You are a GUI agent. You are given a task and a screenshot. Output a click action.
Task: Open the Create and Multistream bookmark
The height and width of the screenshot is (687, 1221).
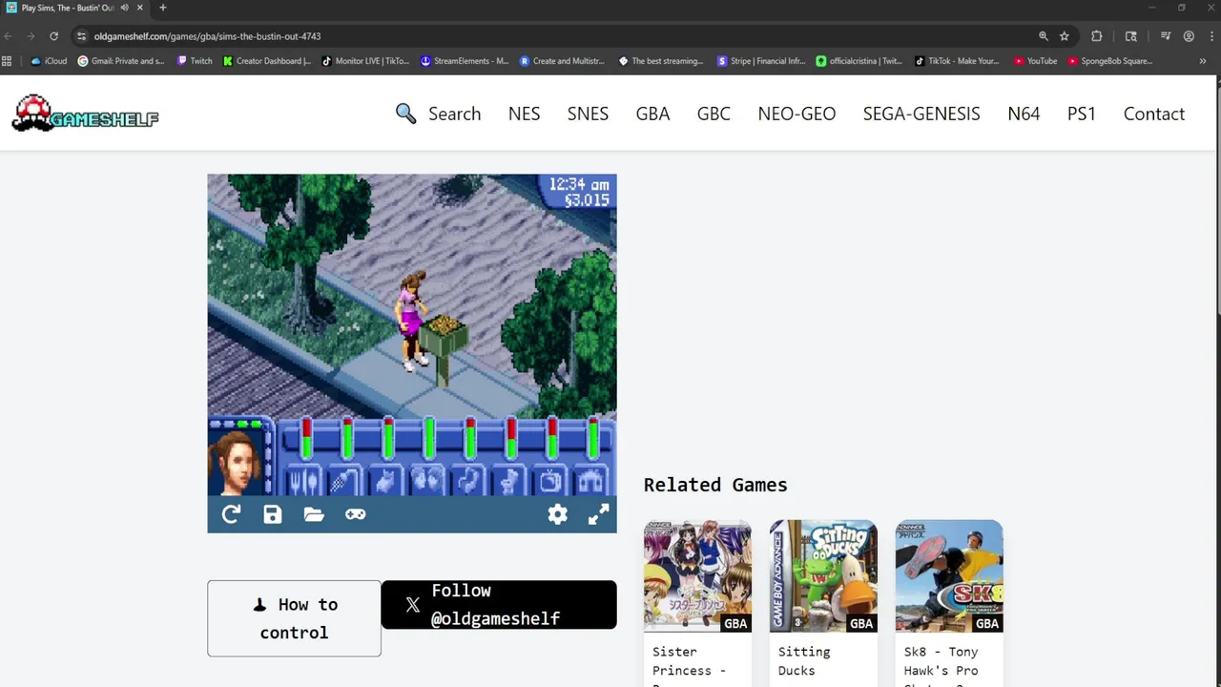(563, 61)
